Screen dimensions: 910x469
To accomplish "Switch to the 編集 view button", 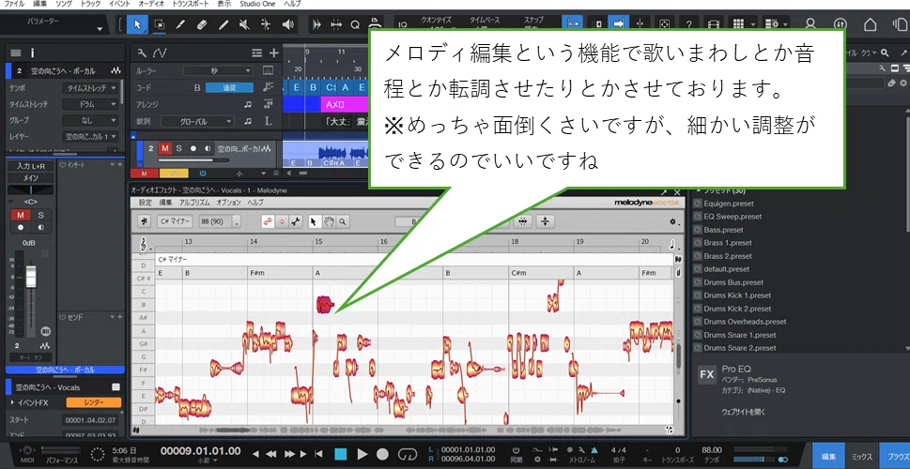I will 828,457.
